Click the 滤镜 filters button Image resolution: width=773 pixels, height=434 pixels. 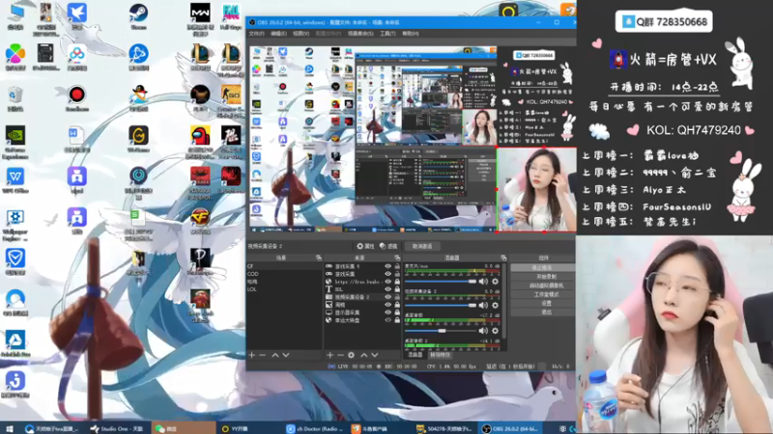[x=388, y=246]
